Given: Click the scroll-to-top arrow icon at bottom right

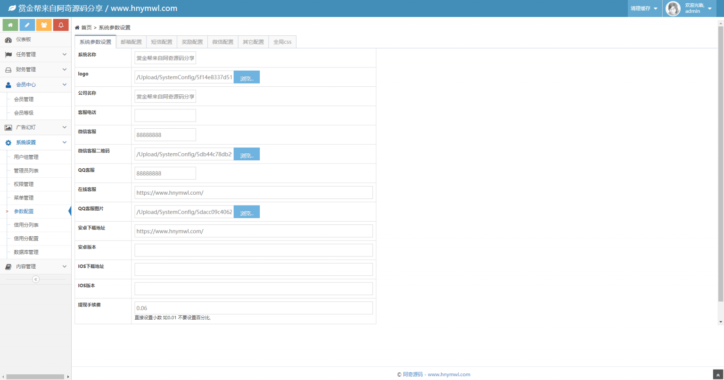Looking at the screenshot, I should [717, 375].
